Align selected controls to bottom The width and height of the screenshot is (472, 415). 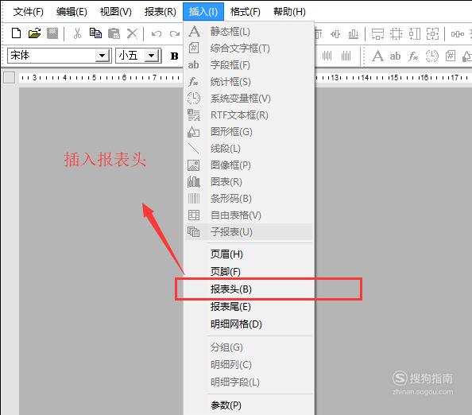tap(353, 34)
